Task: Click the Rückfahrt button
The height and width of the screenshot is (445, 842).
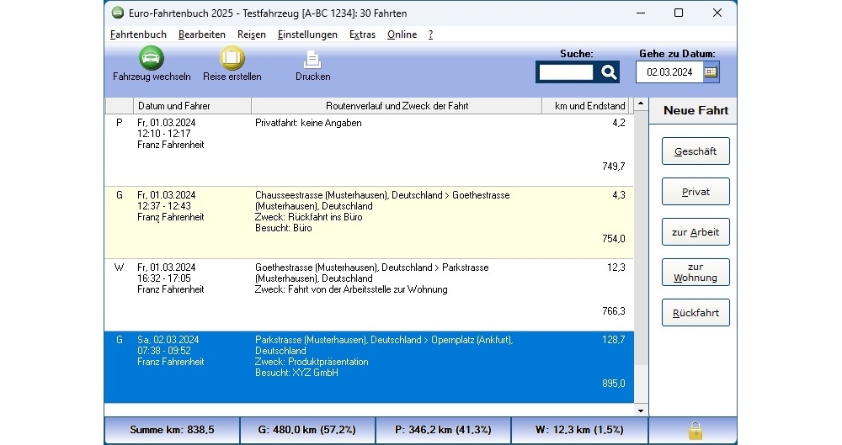Action: 695,312
